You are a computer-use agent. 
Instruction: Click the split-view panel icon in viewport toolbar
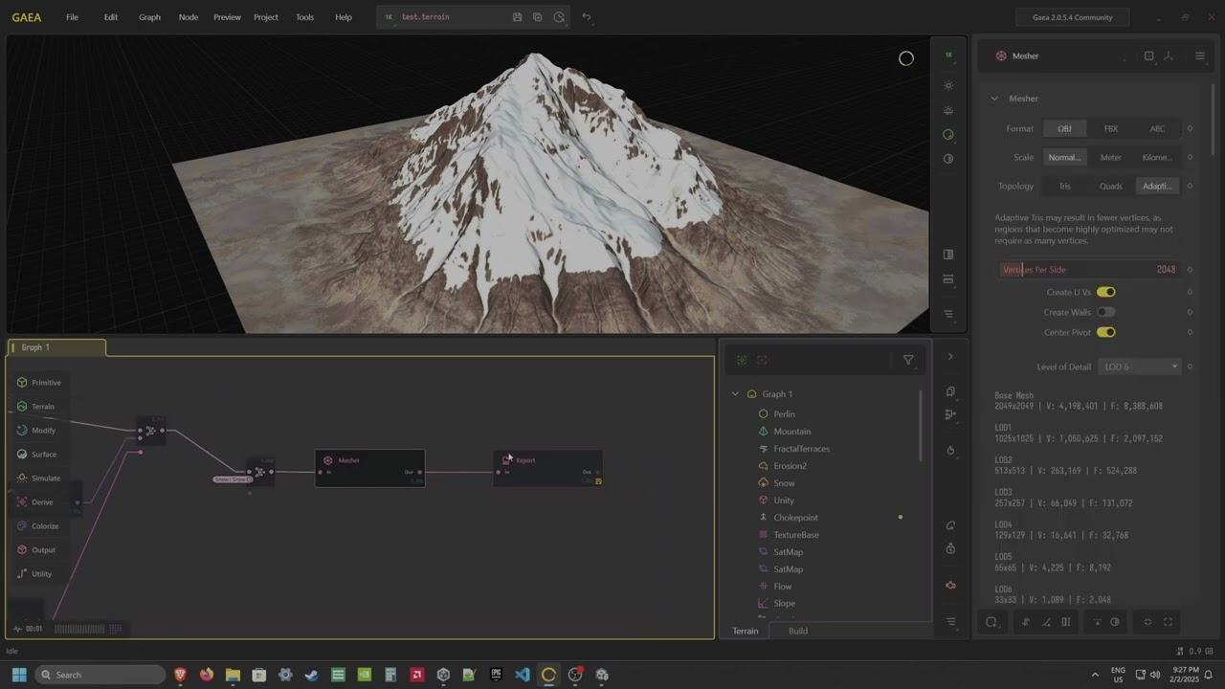tap(948, 256)
